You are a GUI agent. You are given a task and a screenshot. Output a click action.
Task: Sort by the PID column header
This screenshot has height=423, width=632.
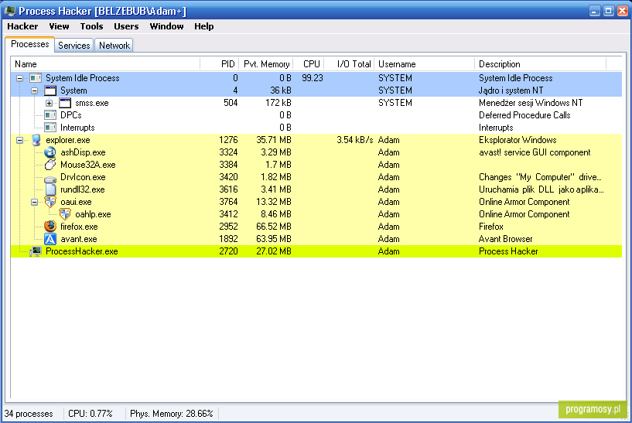pyautogui.click(x=220, y=64)
